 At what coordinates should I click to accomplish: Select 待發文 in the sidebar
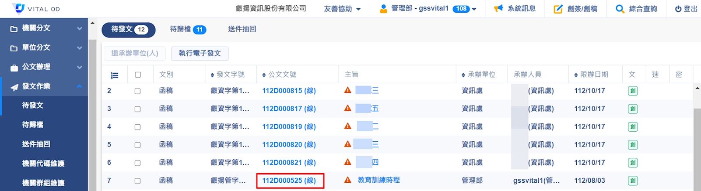click(33, 105)
